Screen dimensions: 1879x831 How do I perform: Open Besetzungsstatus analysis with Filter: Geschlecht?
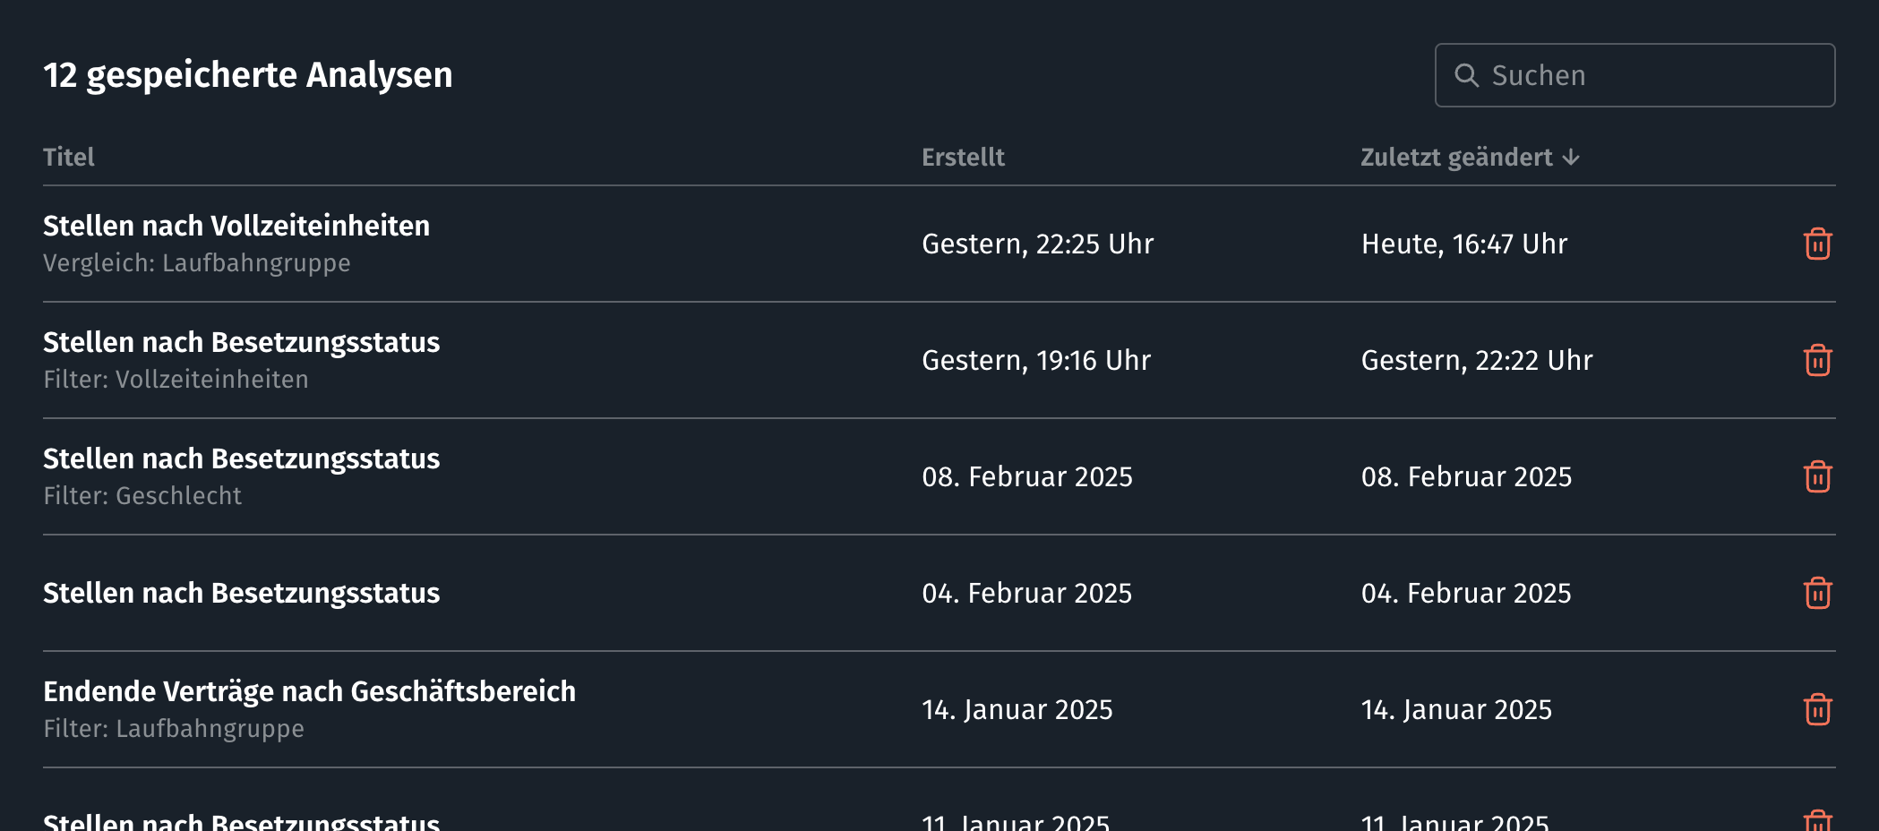pyautogui.click(x=241, y=458)
